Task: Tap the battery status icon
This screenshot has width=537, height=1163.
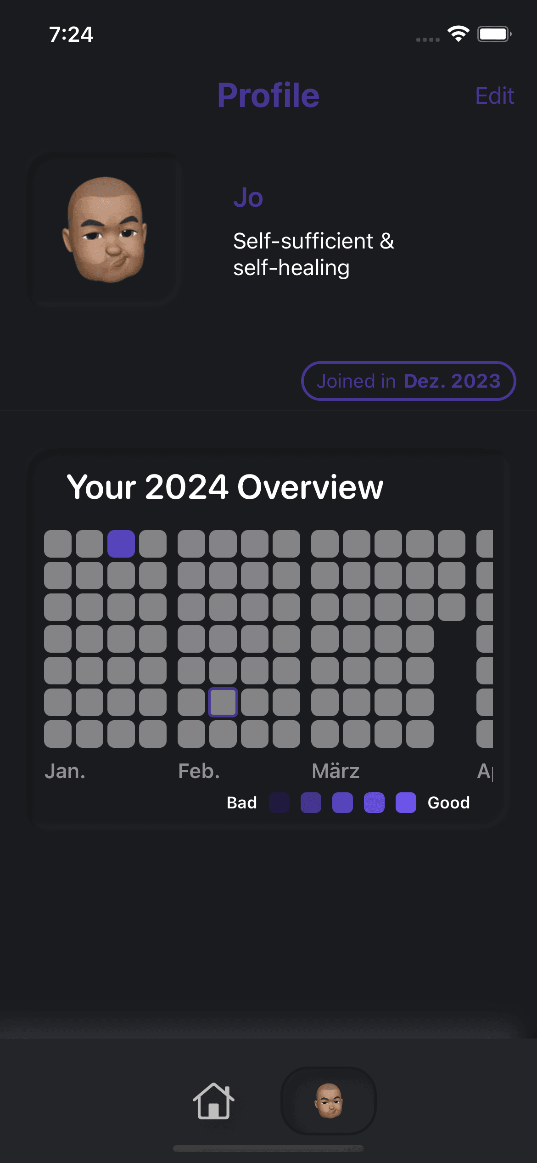Action: tap(494, 34)
